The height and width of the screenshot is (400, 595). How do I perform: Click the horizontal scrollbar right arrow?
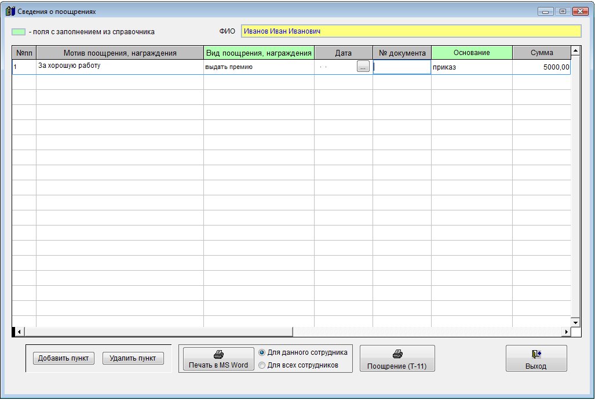tap(566, 332)
